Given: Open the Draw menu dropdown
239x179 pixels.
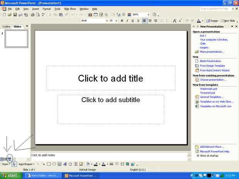Looking at the screenshot, I should pos(6,164).
